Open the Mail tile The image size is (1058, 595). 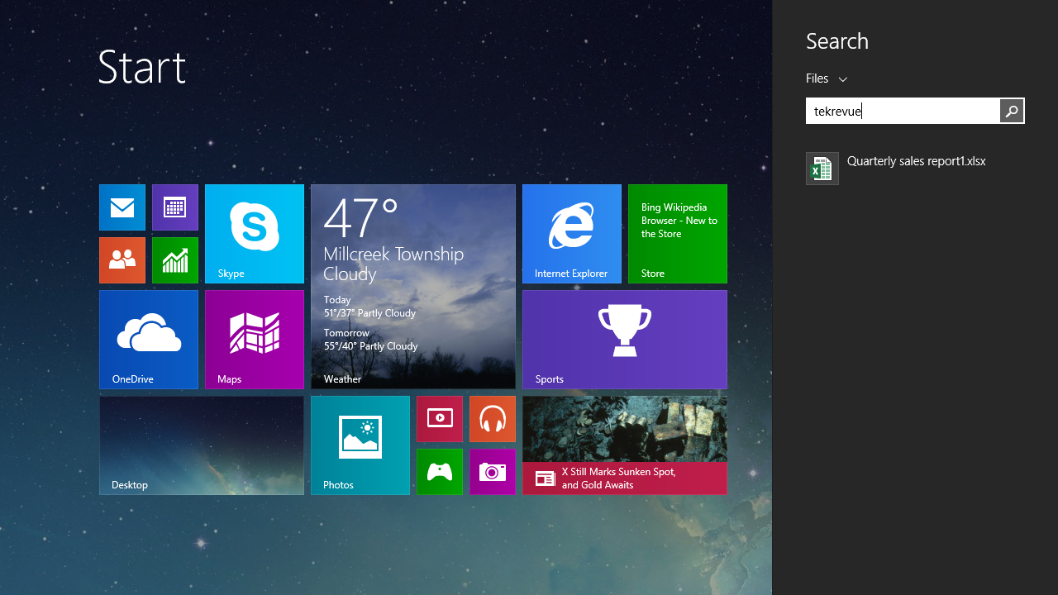click(122, 207)
